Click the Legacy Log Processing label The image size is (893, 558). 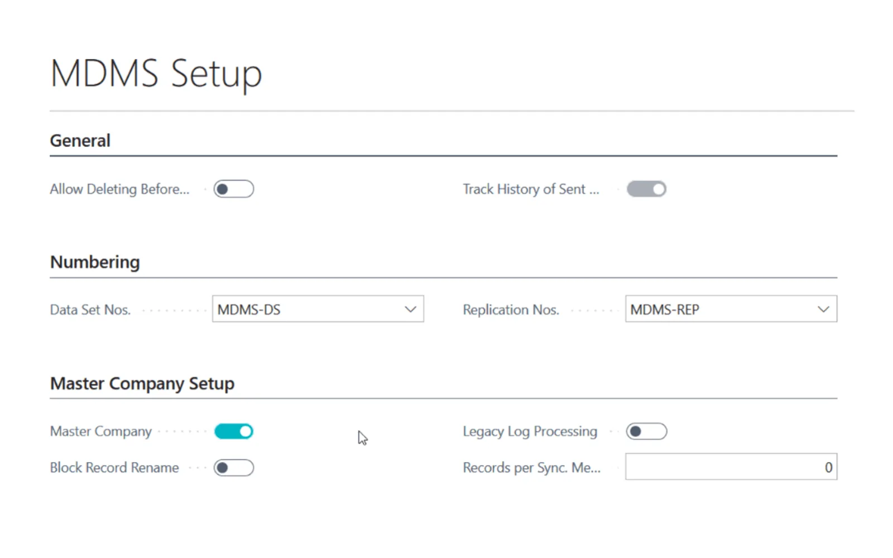[530, 431]
